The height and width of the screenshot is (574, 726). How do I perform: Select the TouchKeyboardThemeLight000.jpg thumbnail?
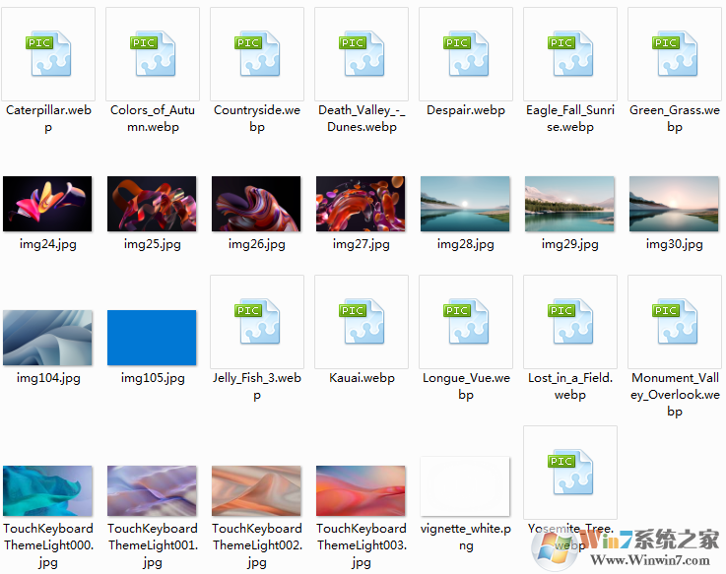click(x=47, y=490)
